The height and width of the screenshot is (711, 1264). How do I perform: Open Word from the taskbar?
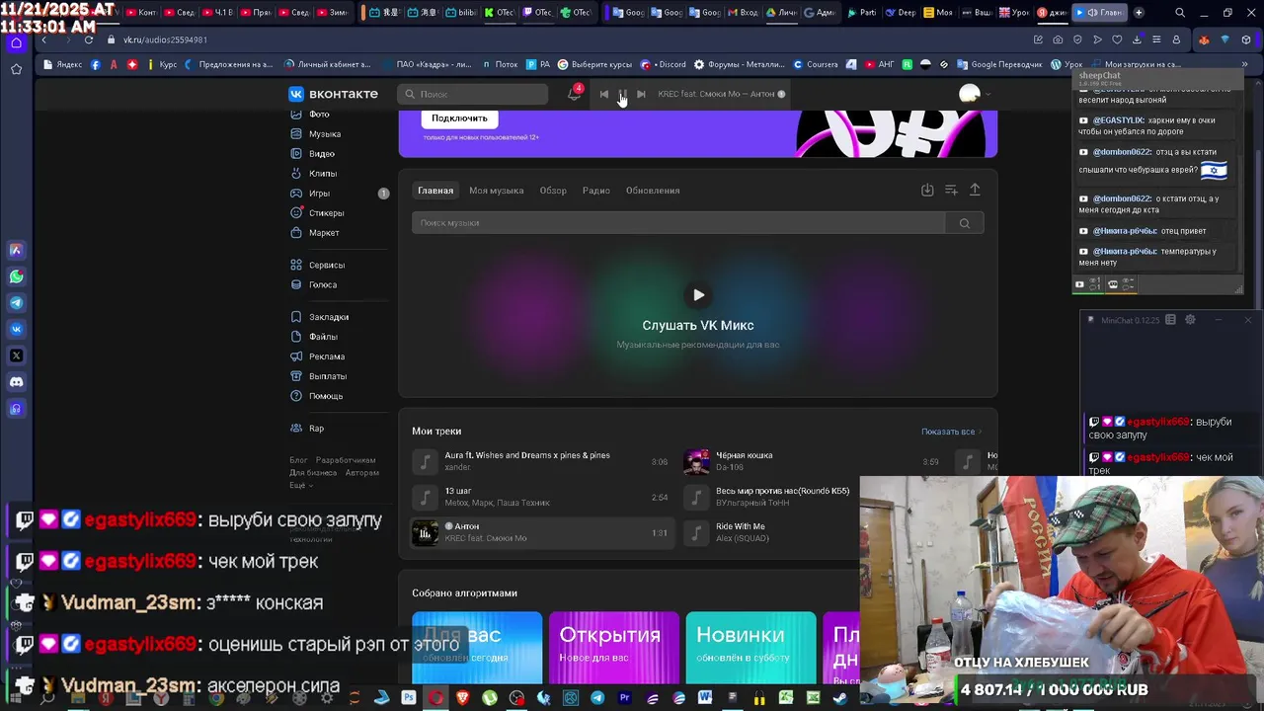coord(705,698)
